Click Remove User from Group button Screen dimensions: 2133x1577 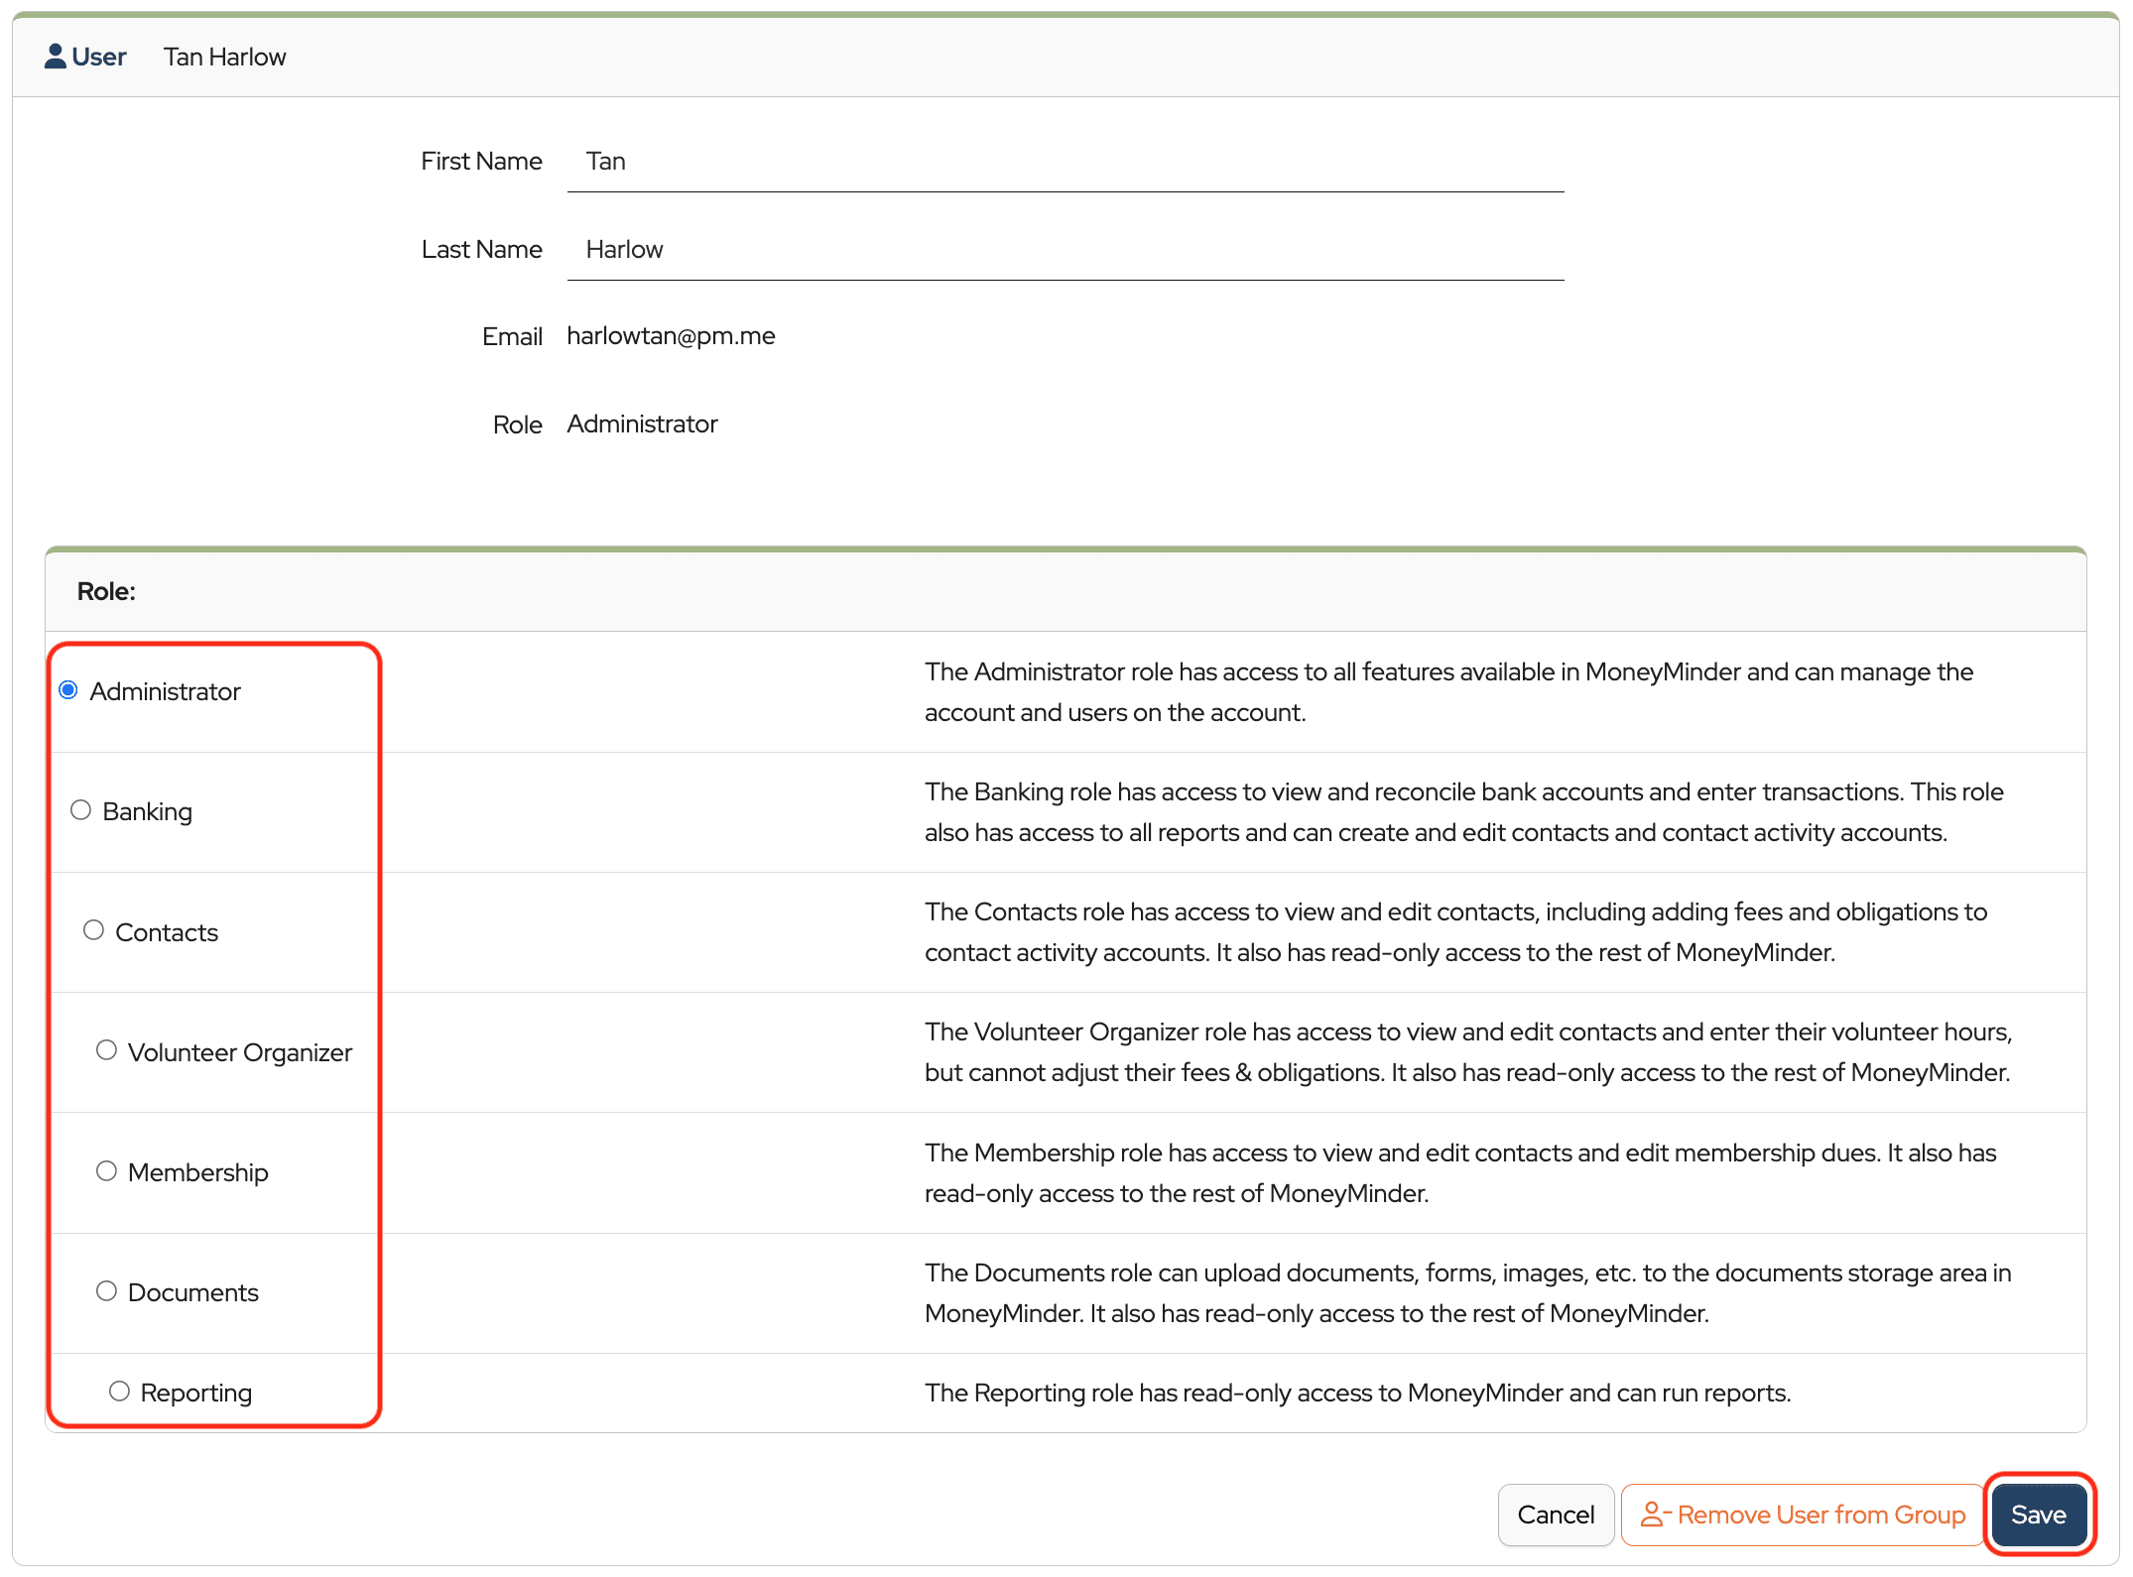[x=1802, y=1515]
